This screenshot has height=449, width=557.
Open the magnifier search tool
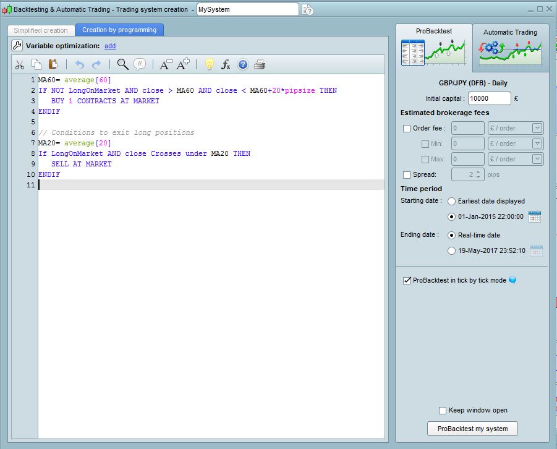[x=122, y=64]
